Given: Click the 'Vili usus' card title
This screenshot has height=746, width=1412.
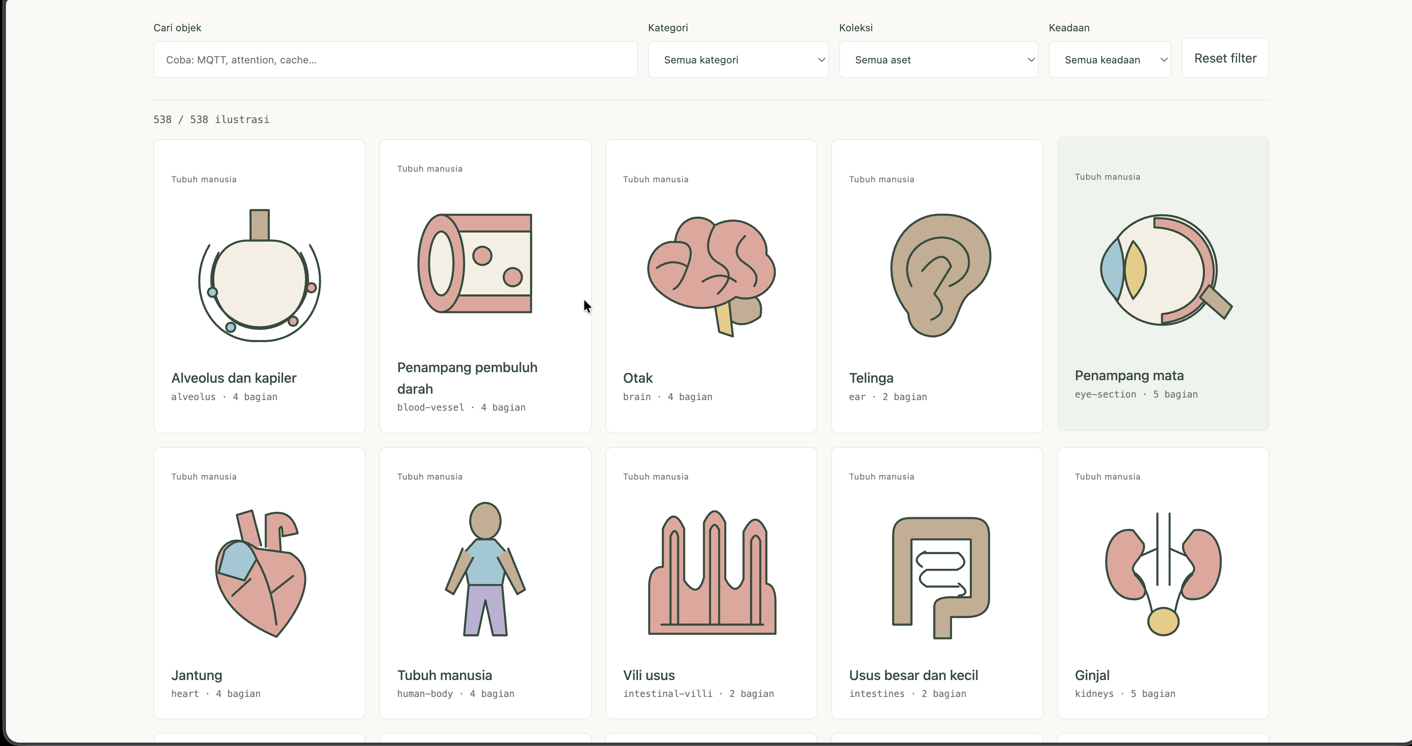Looking at the screenshot, I should point(649,675).
